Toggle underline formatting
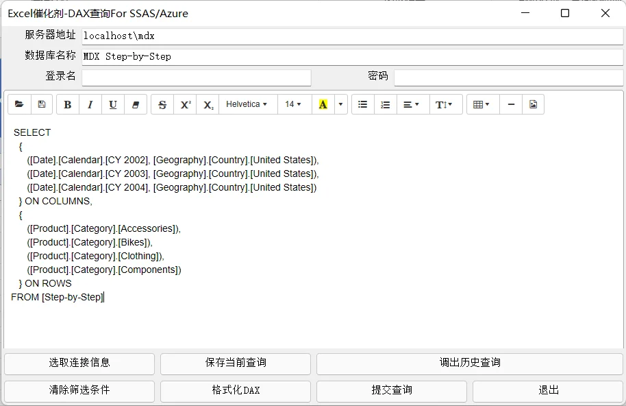 [x=113, y=104]
